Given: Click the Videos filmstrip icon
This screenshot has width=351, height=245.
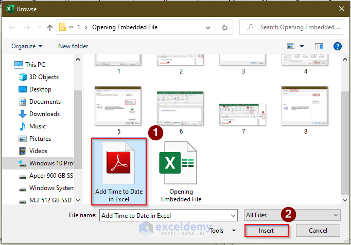Looking at the screenshot, I should pyautogui.click(x=22, y=151).
